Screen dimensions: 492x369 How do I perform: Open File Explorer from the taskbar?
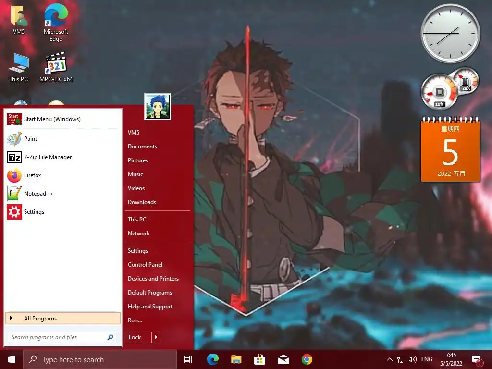[x=236, y=359]
